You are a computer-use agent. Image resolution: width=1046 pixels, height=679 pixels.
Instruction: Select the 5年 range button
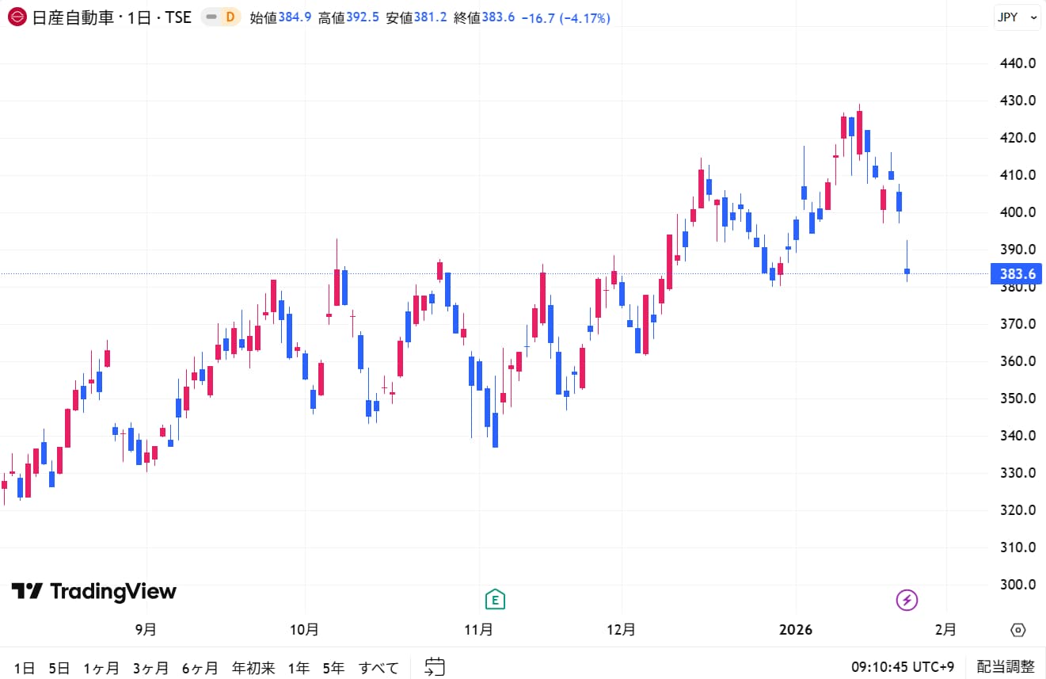click(x=333, y=668)
